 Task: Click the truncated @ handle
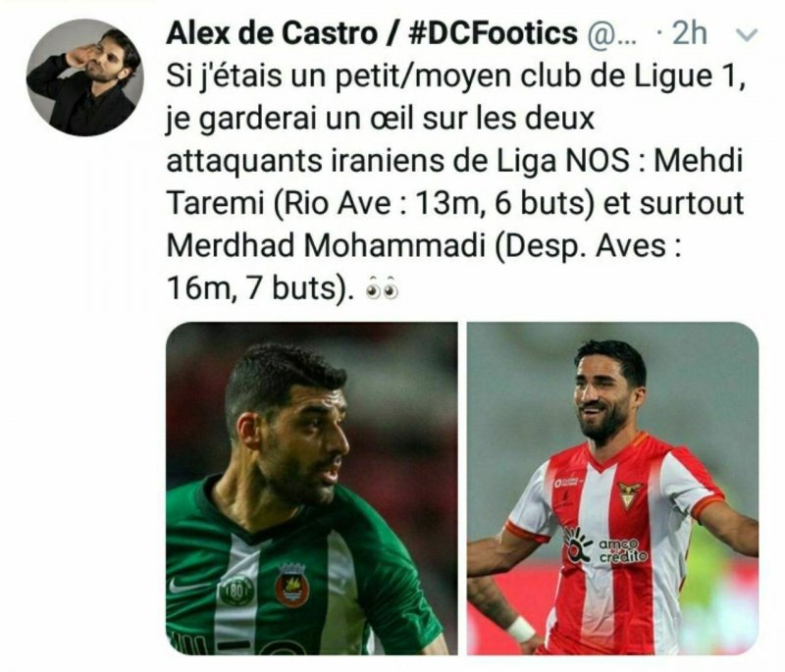click(x=609, y=35)
